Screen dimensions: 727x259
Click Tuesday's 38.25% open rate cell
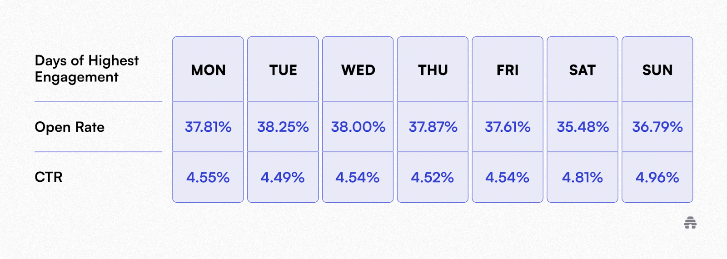click(x=283, y=127)
